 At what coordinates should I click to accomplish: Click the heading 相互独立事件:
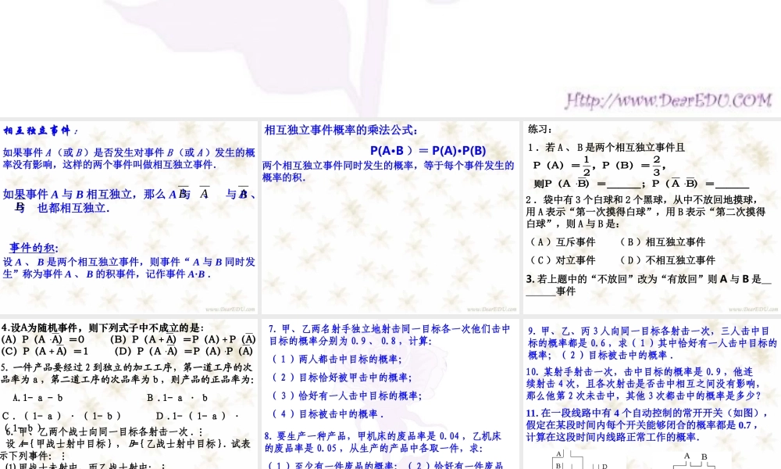41,131
